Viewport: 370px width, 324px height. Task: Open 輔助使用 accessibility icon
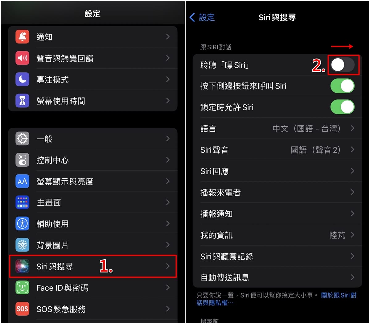(22, 224)
